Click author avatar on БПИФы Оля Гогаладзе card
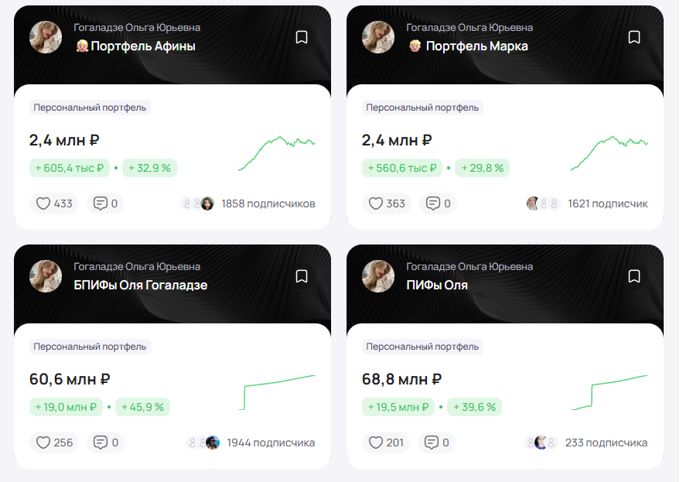The width and height of the screenshot is (683, 482). 46,276
